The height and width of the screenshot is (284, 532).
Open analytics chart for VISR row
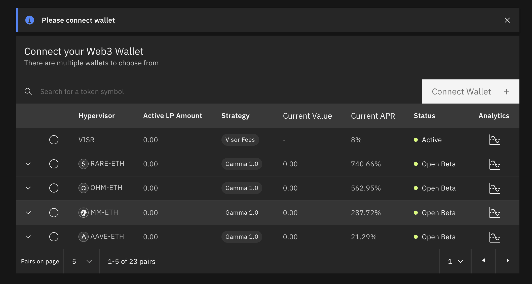tap(495, 140)
